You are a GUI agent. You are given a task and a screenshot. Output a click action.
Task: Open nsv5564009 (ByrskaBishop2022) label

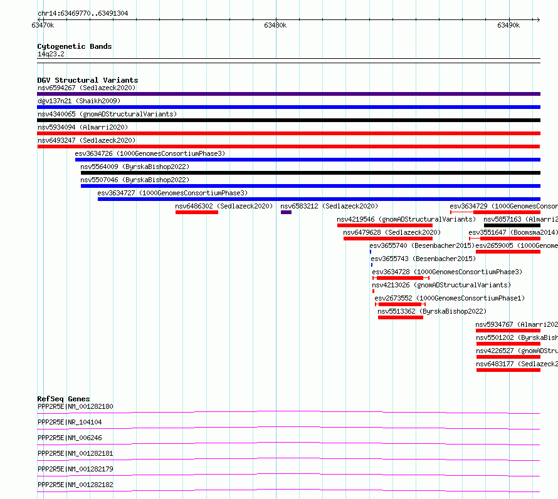tap(135, 167)
